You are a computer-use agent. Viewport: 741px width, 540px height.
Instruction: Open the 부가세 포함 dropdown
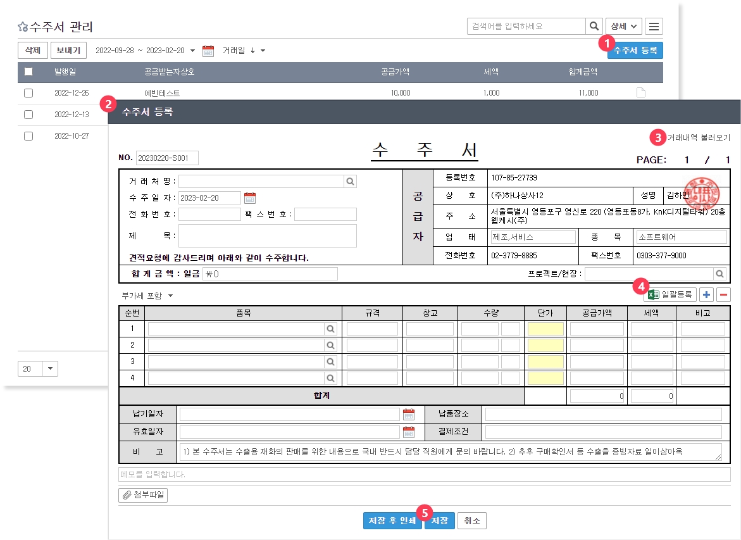click(x=146, y=296)
